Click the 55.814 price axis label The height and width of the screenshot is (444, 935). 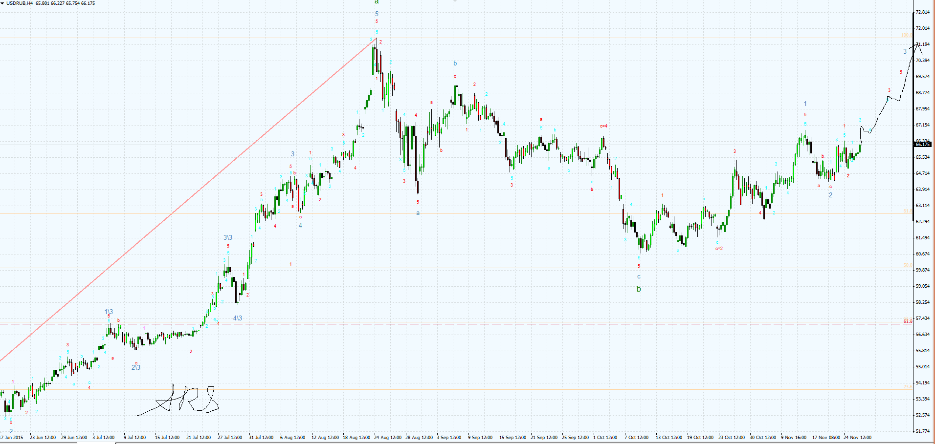[923, 351]
